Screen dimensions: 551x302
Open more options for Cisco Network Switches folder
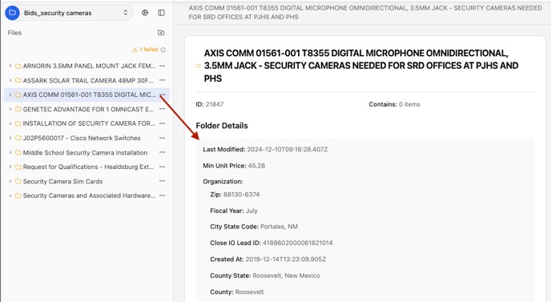pos(162,138)
